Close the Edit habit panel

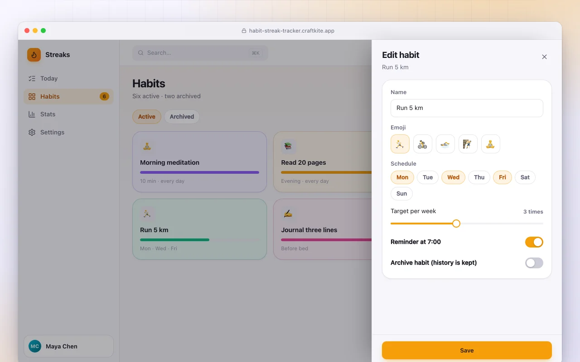tap(545, 57)
